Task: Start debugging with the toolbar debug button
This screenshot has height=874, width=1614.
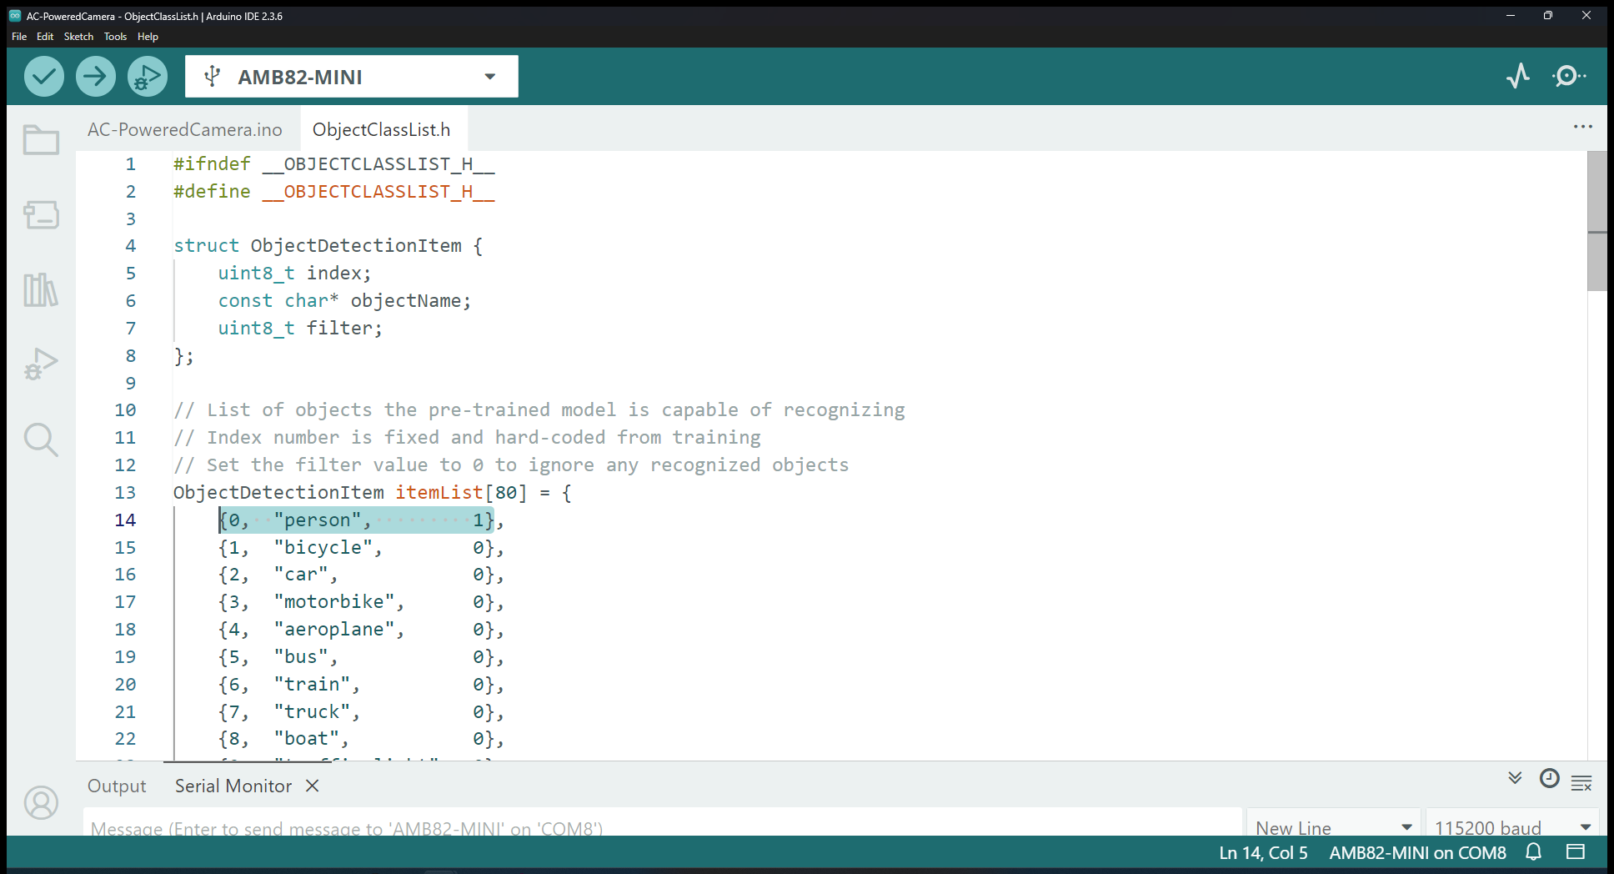Action: 148,77
